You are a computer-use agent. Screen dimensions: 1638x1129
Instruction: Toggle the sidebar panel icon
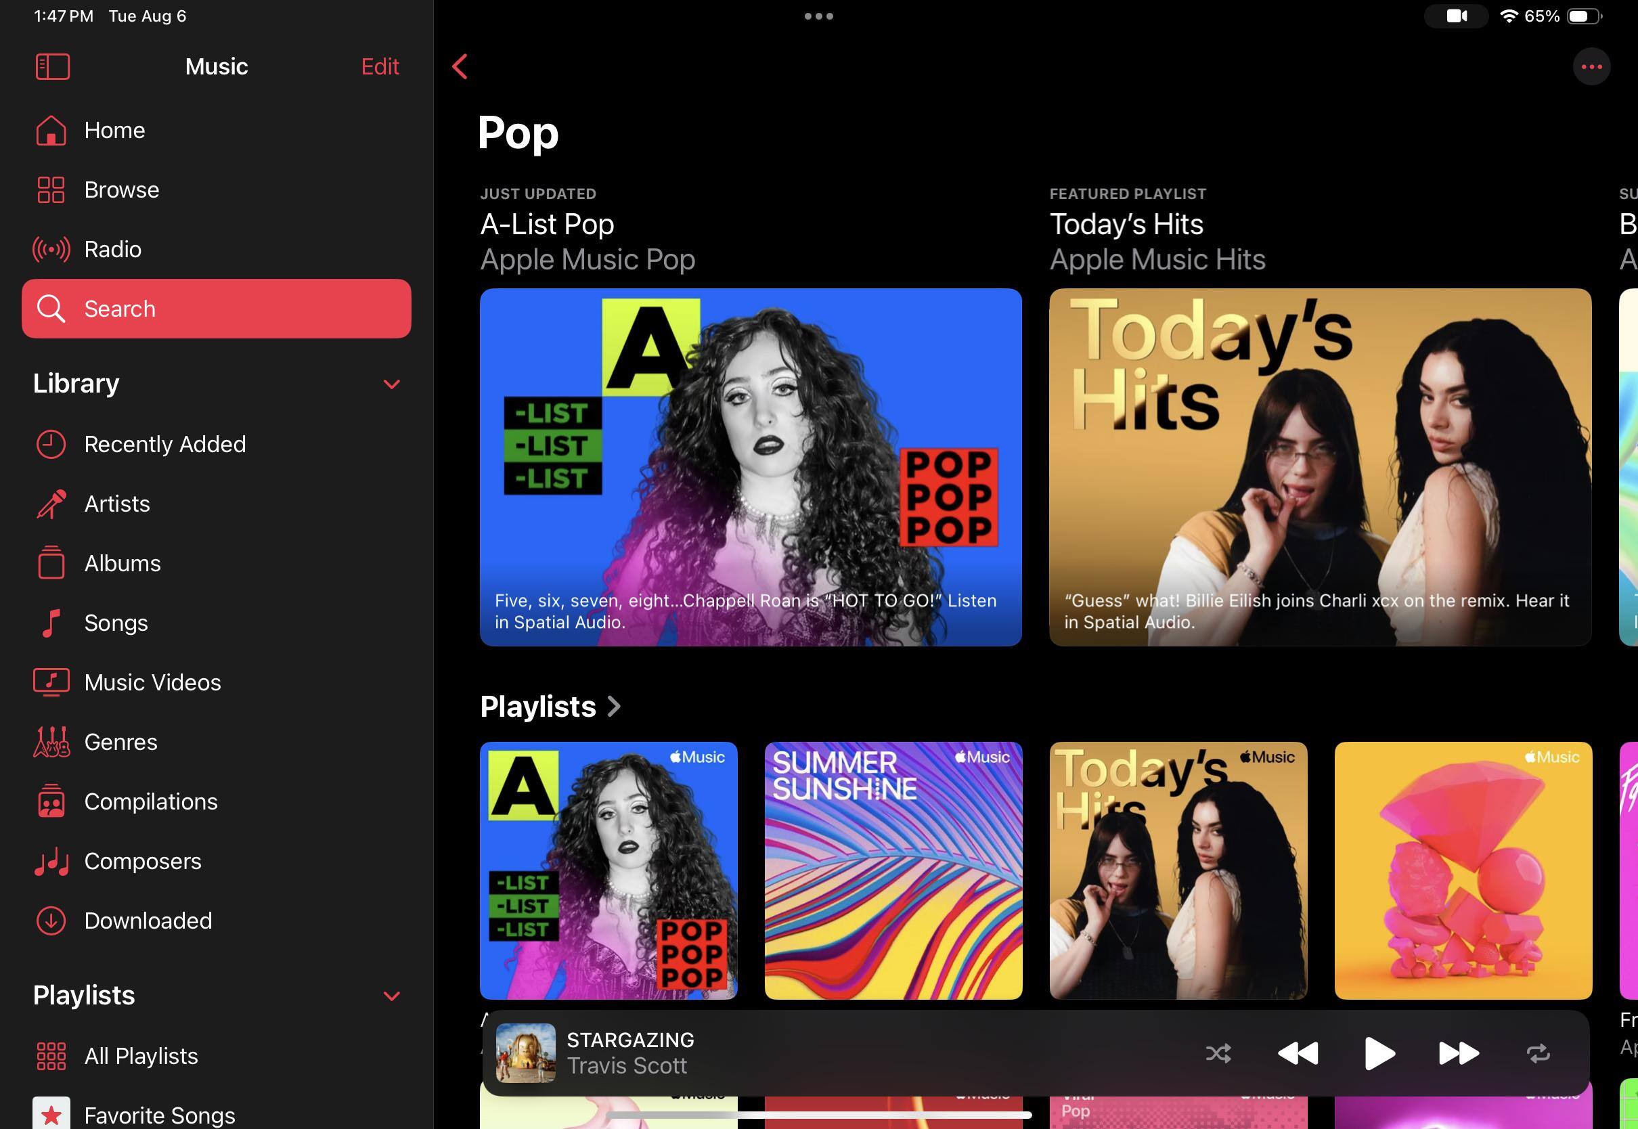52,66
